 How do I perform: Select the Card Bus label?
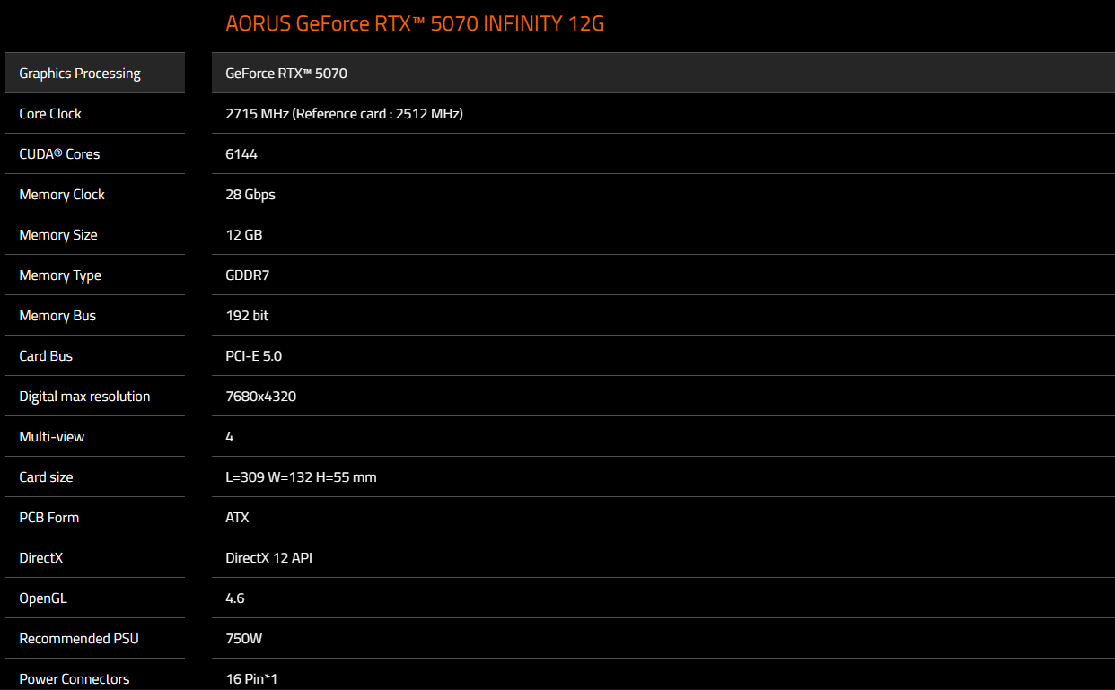click(46, 356)
